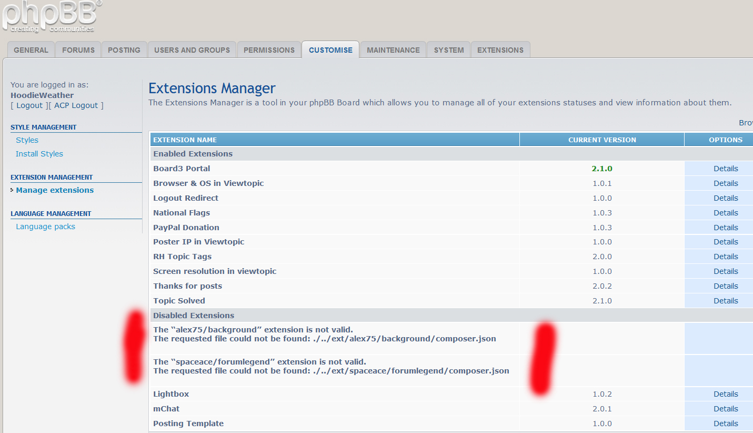Open Details for Poster IP in Viewtopic
This screenshot has width=753, height=433.
point(726,242)
